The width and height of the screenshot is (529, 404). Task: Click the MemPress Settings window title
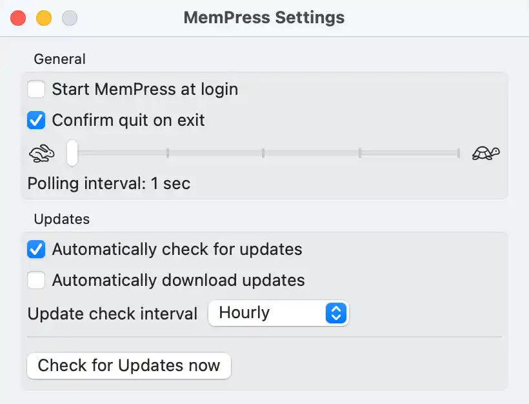coord(264,17)
